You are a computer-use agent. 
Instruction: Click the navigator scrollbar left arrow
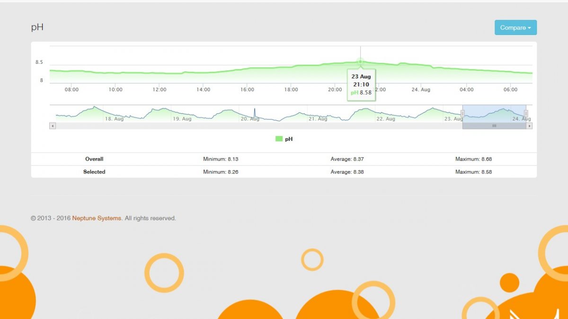coord(53,126)
